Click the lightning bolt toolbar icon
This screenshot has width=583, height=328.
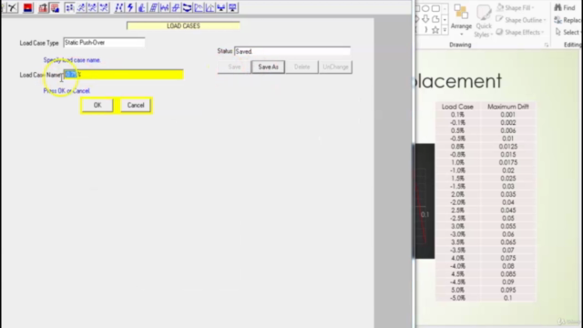click(130, 8)
